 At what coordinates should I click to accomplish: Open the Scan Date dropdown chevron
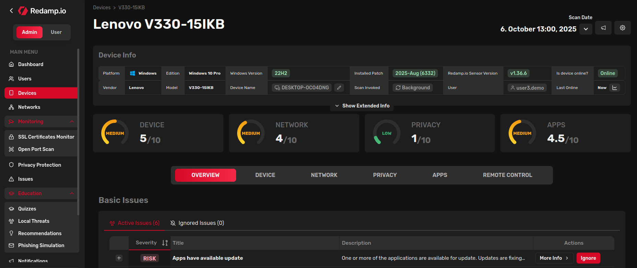[x=586, y=29]
